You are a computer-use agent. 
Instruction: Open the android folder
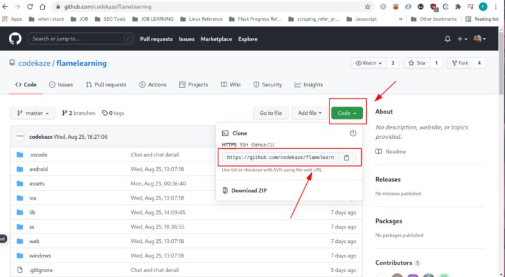[x=39, y=169]
